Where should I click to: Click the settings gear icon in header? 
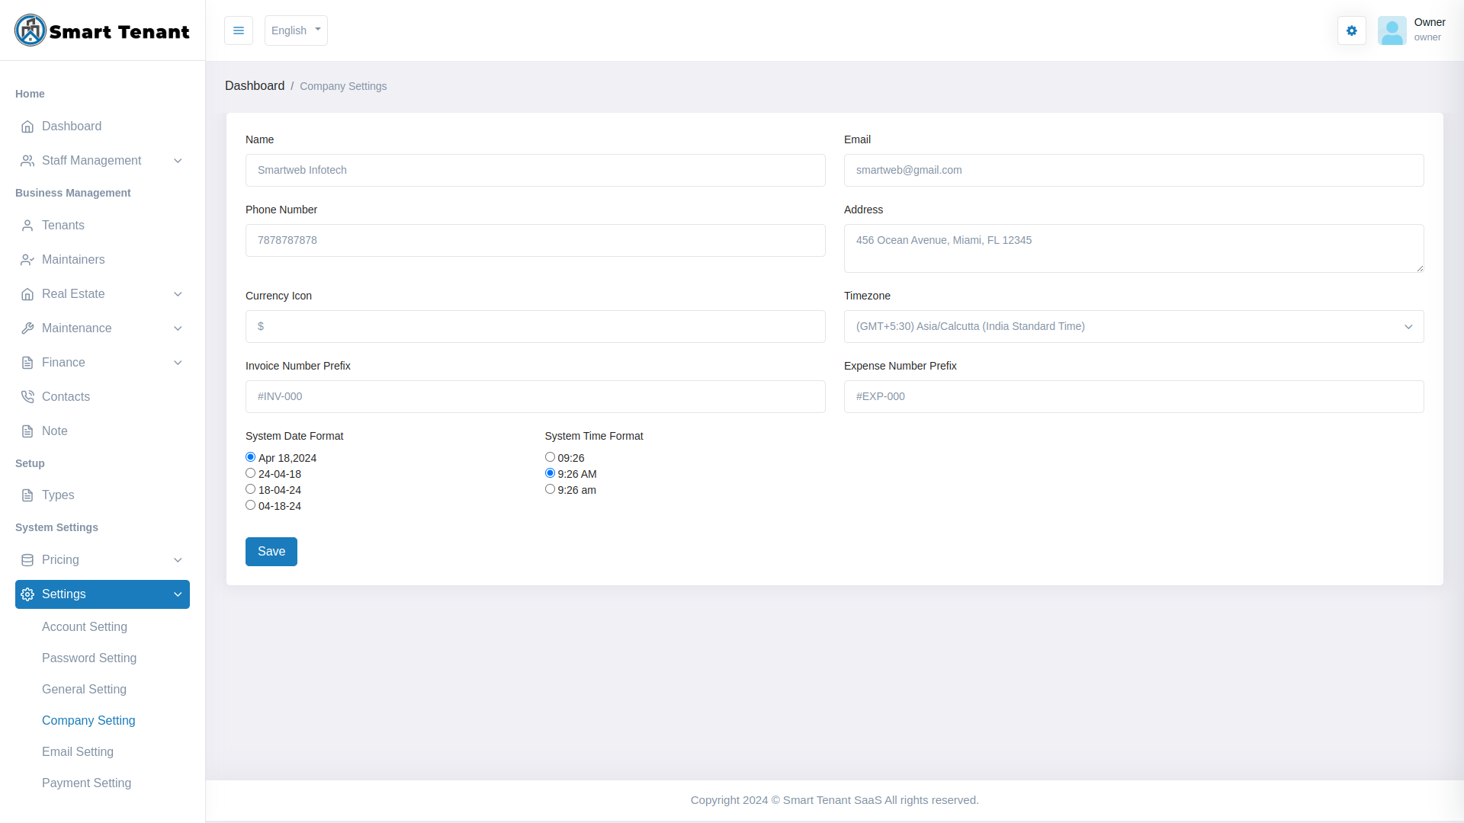tap(1351, 30)
